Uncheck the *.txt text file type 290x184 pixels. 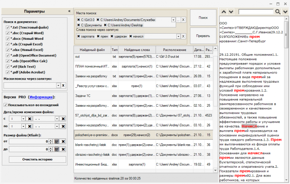[8, 28]
